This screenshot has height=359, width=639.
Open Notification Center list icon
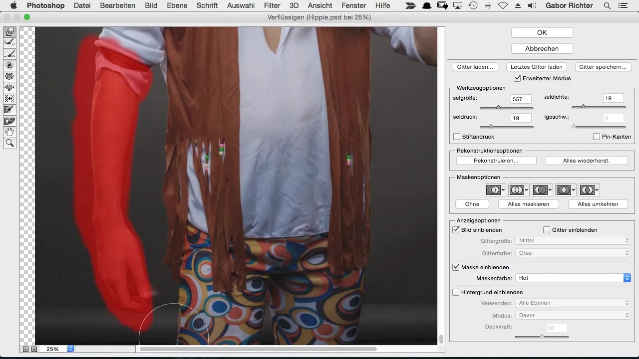pyautogui.click(x=623, y=6)
